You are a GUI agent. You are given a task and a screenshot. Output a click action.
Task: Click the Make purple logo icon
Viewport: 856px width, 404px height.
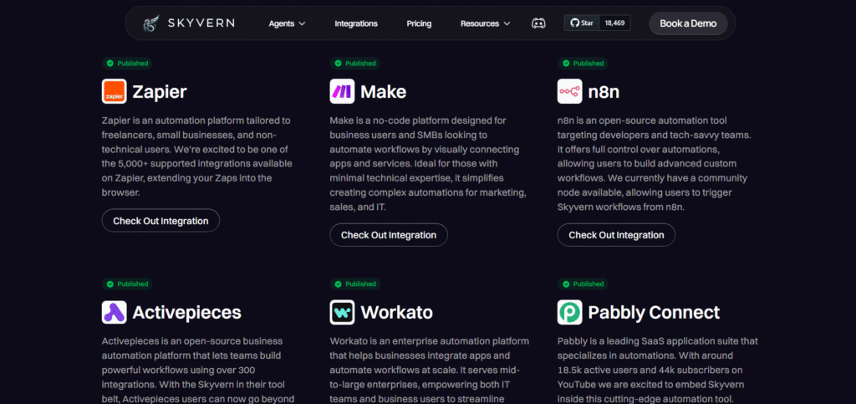pyautogui.click(x=342, y=91)
